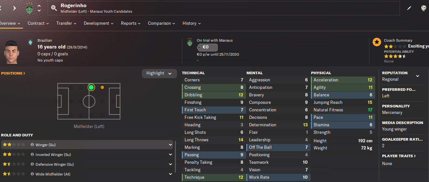Image resolution: width=429 pixels, height=182 pixels.
Task: Click the €0 transfer value tag
Action: [207, 47]
